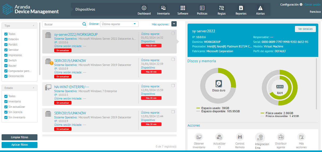Click the details panel vertical scrollbar
Screen dimensions: 322x152
pos(316,84)
